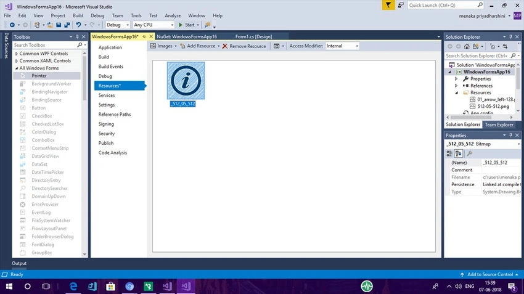The image size is (524, 294).
Task: Click the Undo toolbar icon
Action: tap(78, 25)
